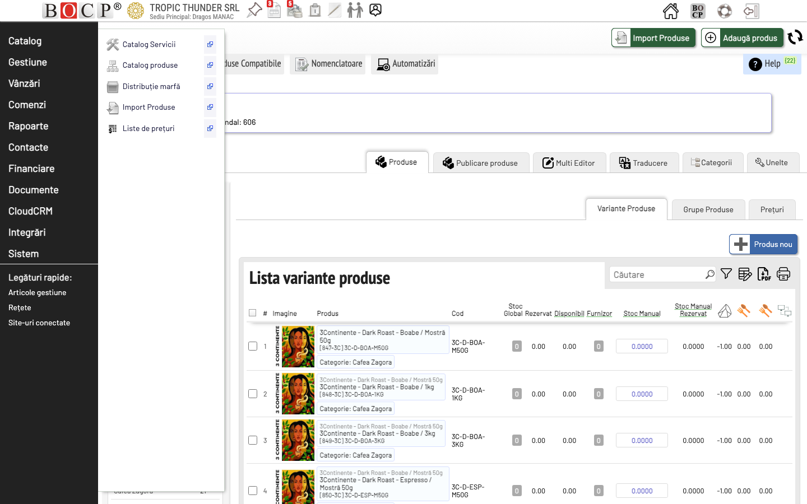Click the home icon at top right

[x=670, y=10]
